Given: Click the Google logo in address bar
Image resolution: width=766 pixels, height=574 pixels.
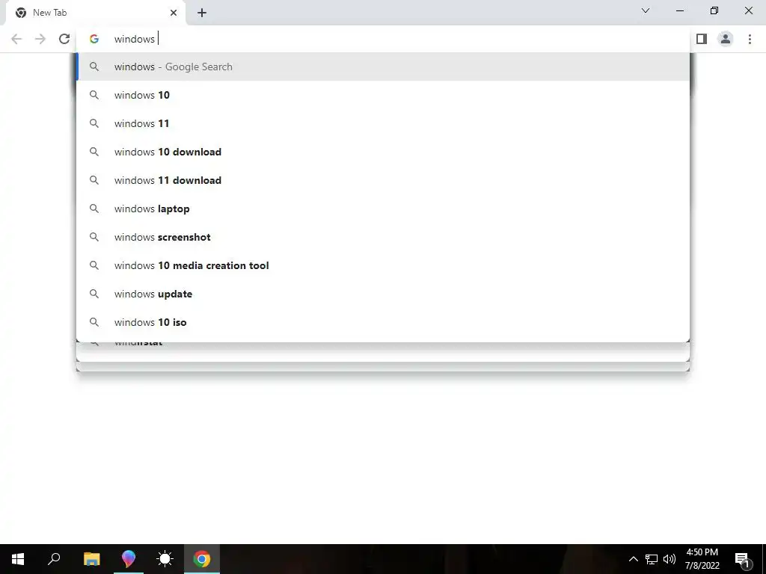Looking at the screenshot, I should pos(94,39).
